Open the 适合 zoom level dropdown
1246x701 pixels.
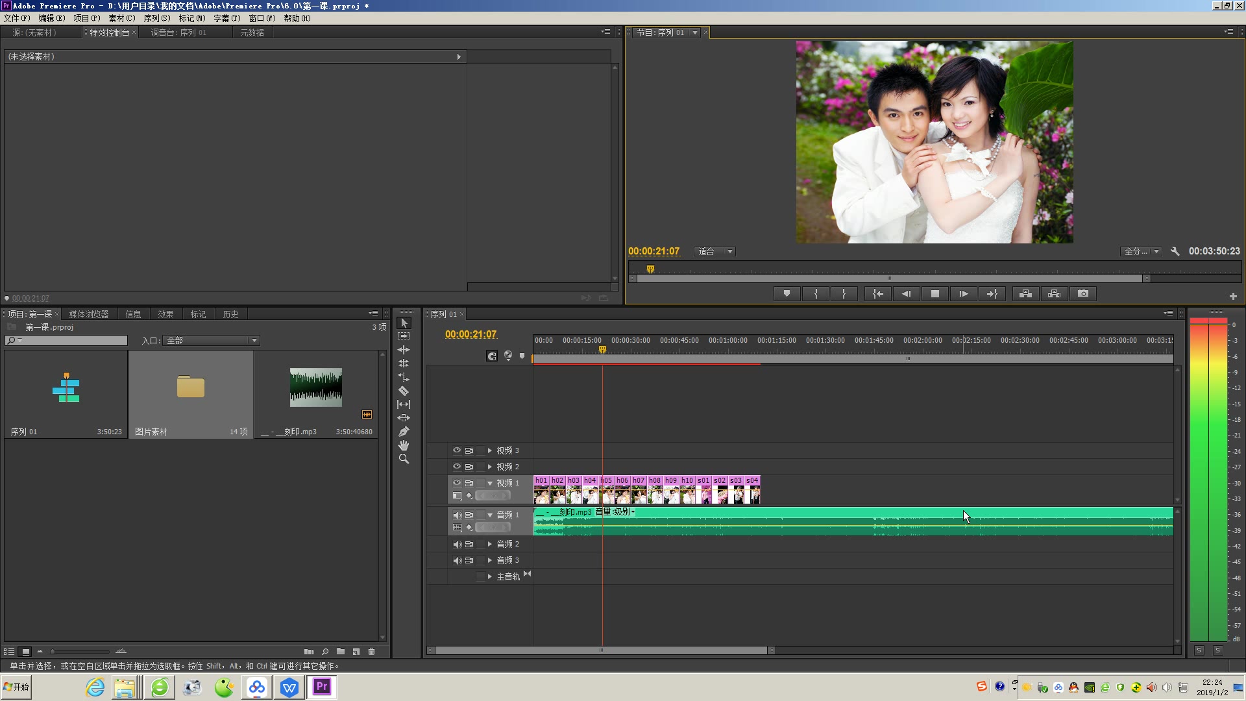[x=715, y=251]
